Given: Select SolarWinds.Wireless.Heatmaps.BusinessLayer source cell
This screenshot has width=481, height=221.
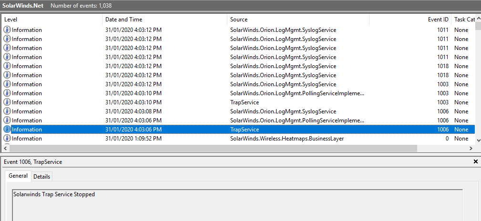Looking at the screenshot, I should (x=287, y=139).
